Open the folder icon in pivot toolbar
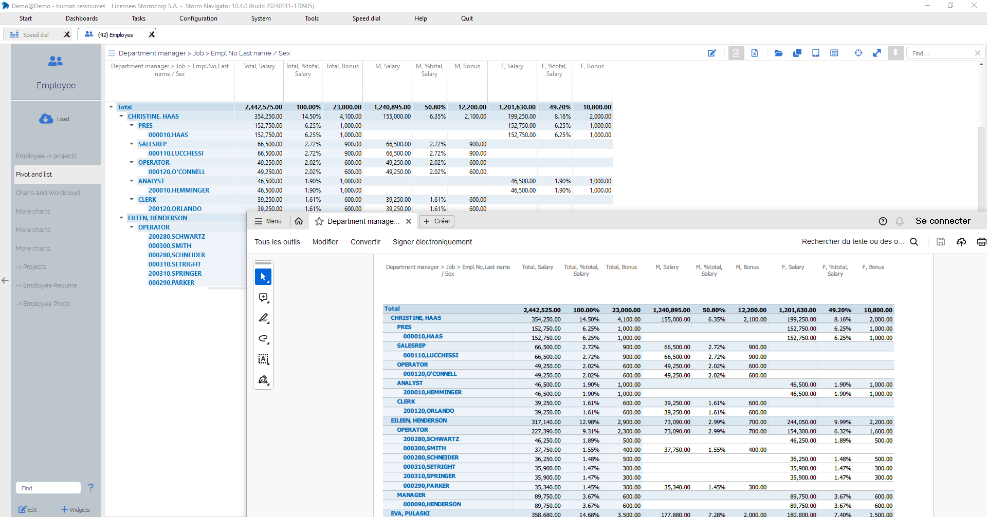This screenshot has width=987, height=517. click(x=779, y=53)
